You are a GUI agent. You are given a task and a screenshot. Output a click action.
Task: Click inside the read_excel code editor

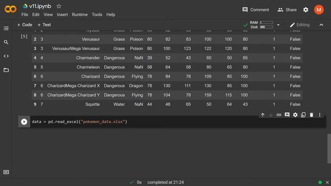(178, 122)
